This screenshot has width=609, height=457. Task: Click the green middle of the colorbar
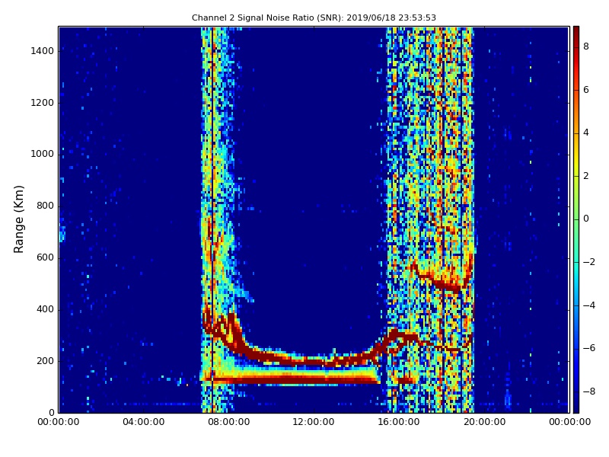coord(576,219)
